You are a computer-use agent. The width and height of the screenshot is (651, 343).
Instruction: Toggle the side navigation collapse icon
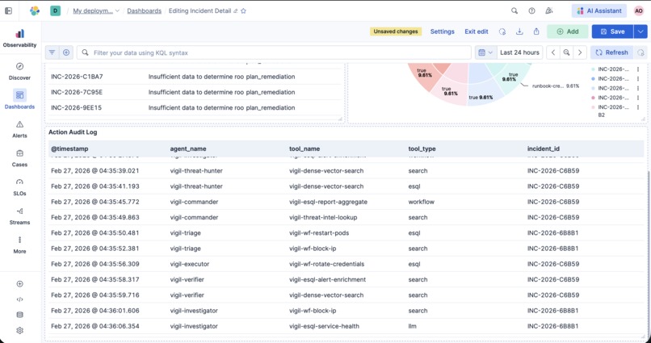tap(8, 10)
